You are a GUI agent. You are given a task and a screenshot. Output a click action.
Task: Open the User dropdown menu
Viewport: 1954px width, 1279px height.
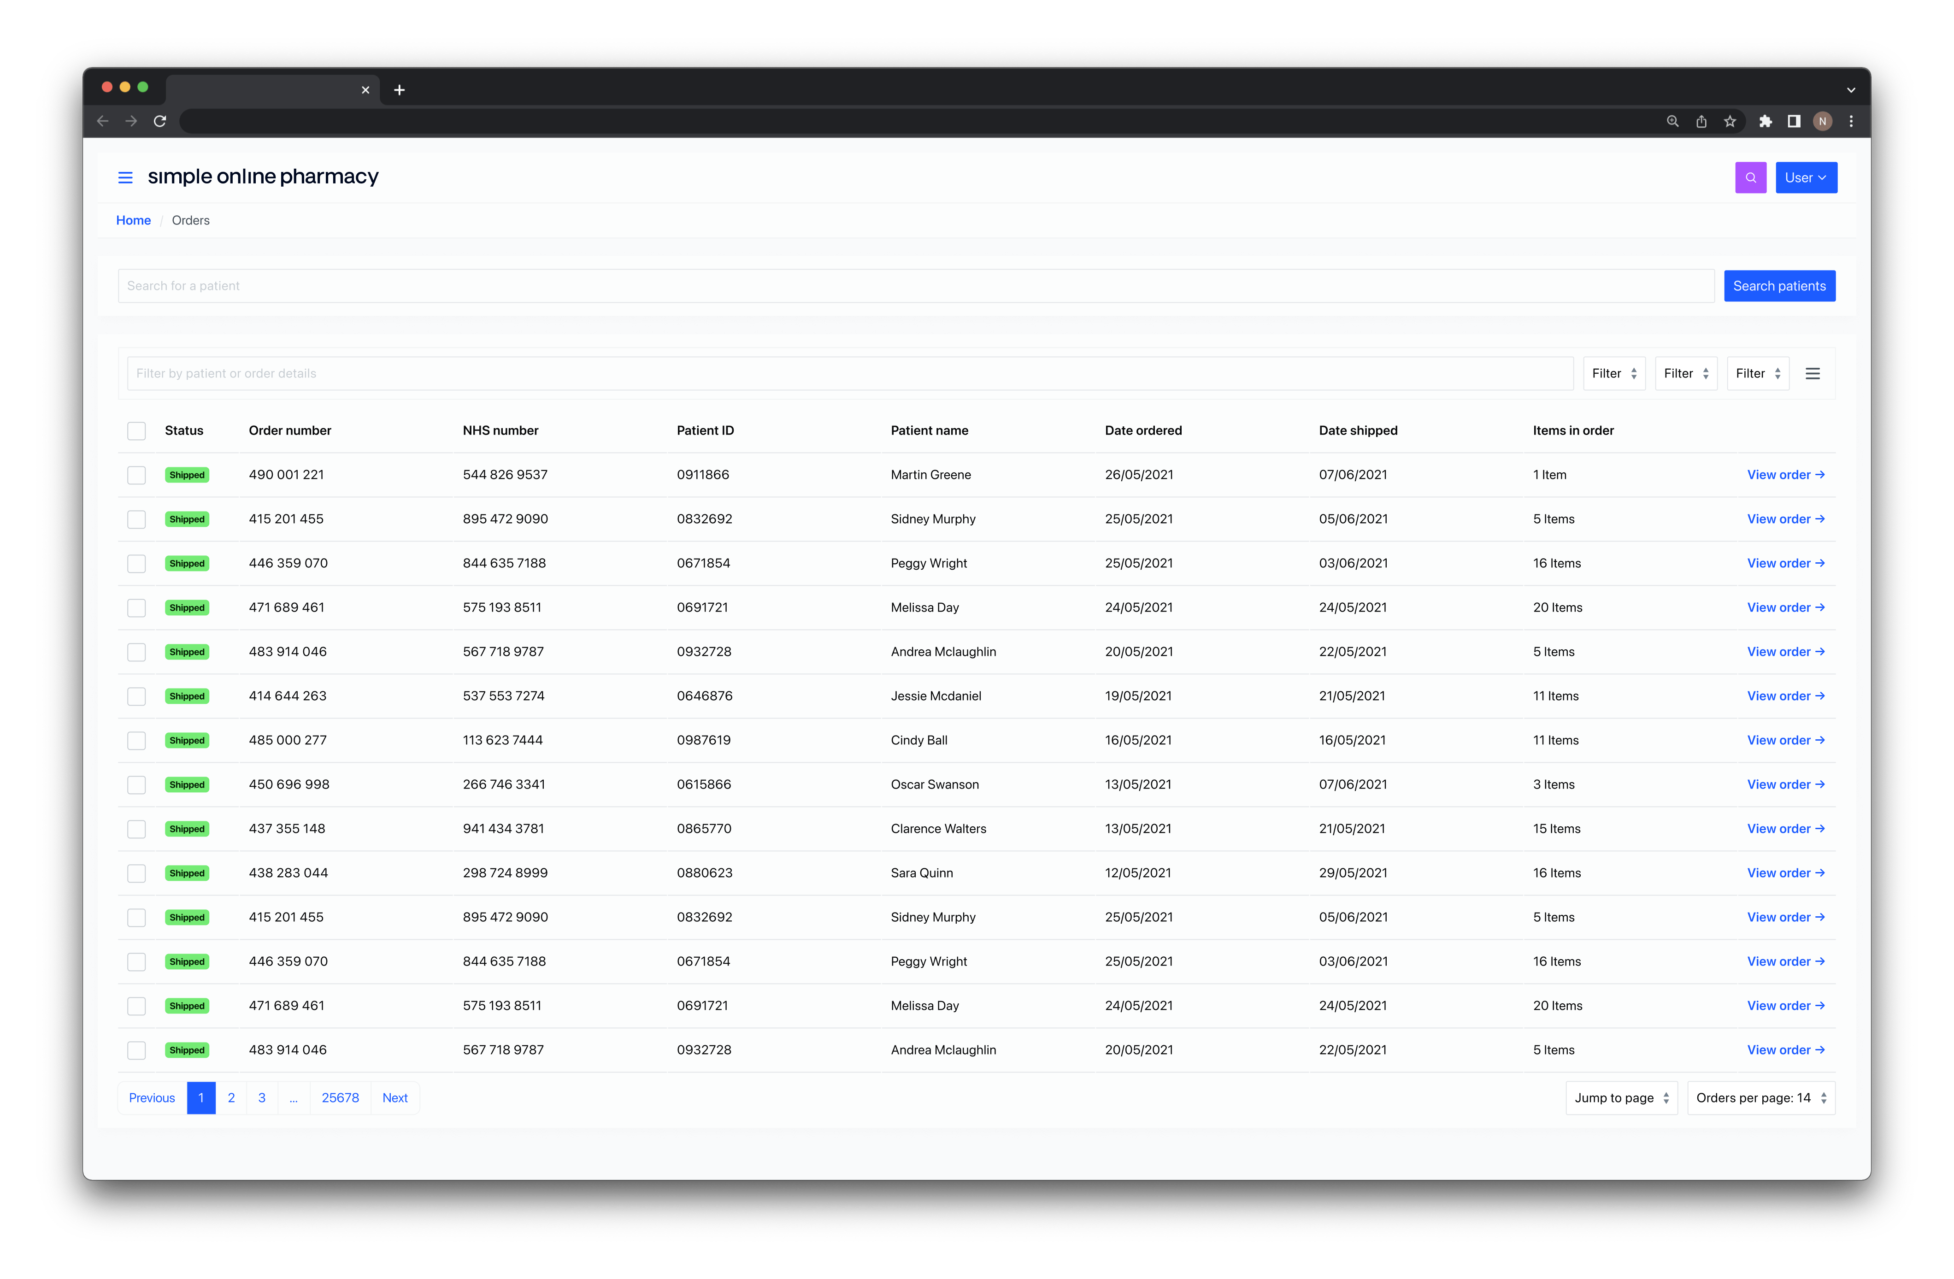click(x=1806, y=177)
